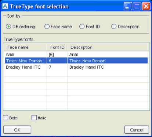Click the Font ID column header
The height and width of the screenshot is (137, 152).
pyautogui.click(x=57, y=47)
